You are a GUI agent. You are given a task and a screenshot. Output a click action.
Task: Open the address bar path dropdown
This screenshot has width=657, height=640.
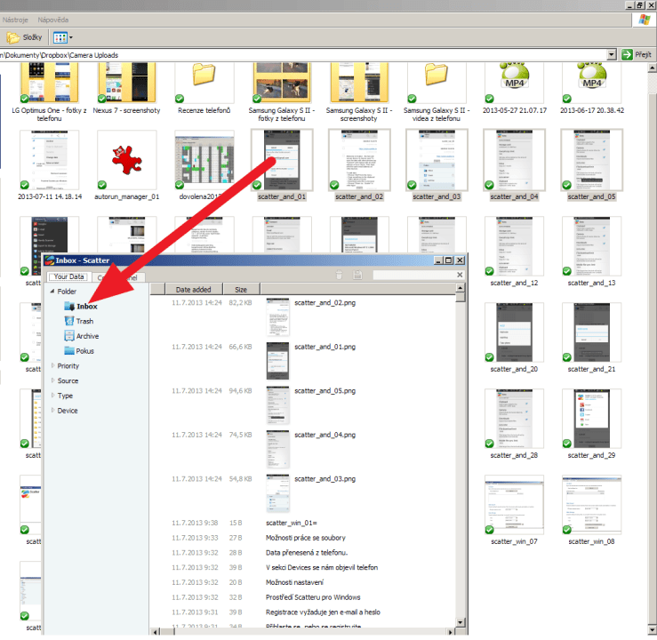click(612, 55)
